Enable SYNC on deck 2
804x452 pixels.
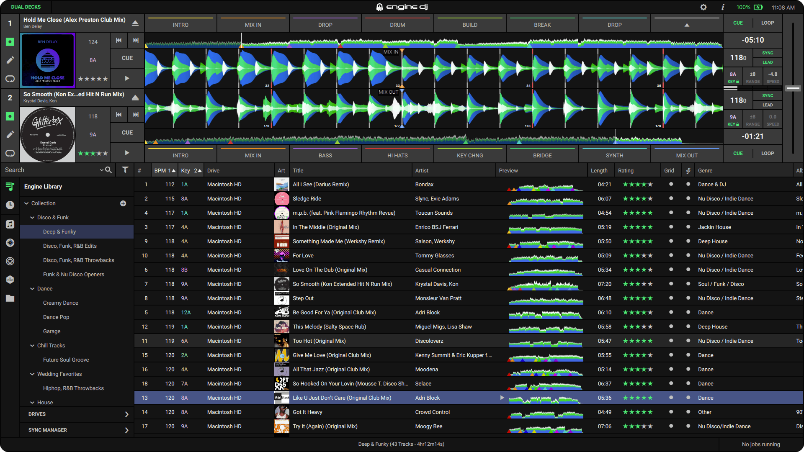(768, 95)
